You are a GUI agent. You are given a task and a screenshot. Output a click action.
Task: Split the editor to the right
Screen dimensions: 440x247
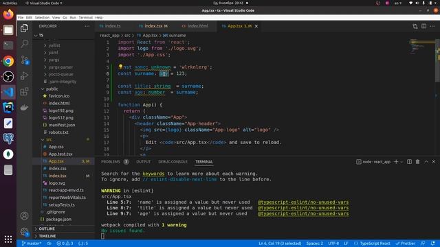pos(423,26)
